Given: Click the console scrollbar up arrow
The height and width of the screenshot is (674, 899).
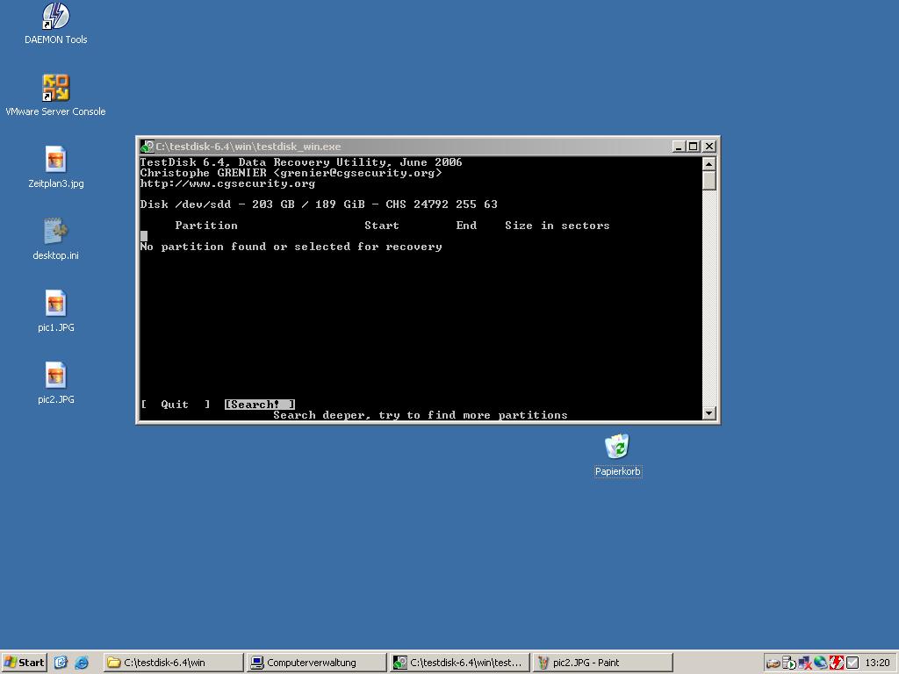Looking at the screenshot, I should (x=709, y=164).
